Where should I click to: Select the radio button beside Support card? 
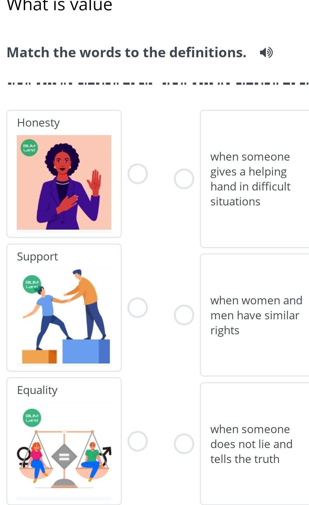tap(137, 308)
